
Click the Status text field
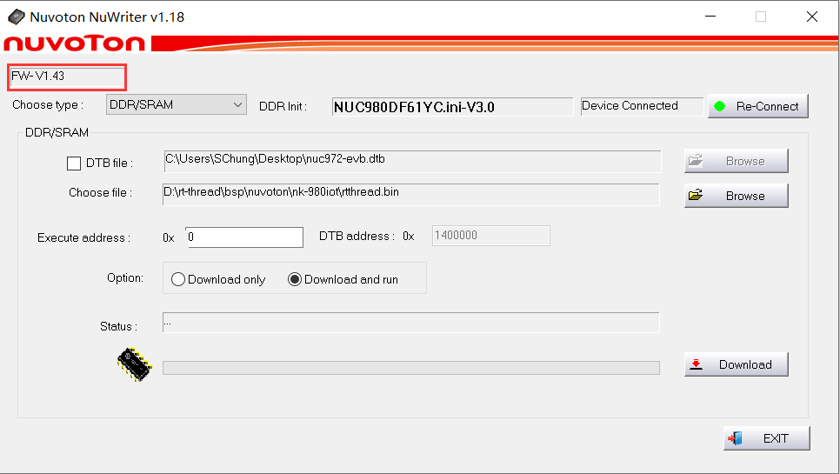point(411,323)
